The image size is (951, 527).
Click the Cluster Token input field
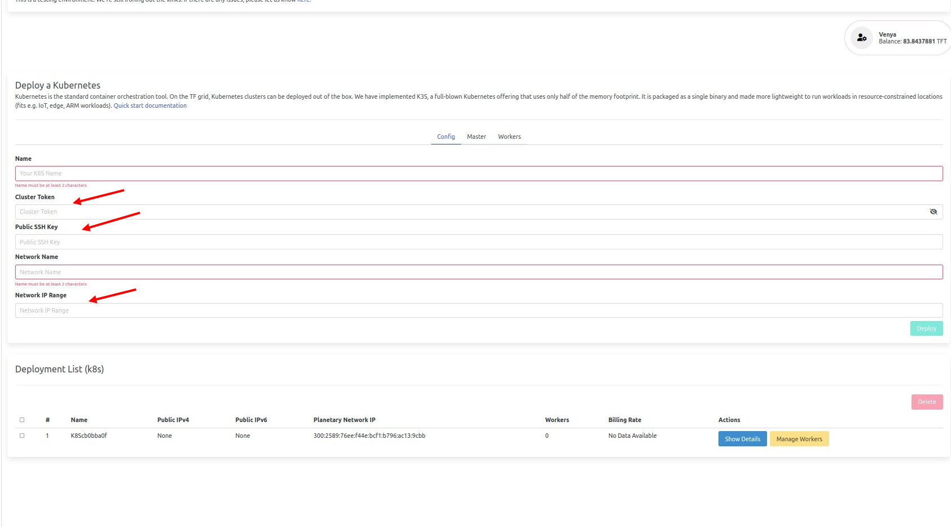226,212
